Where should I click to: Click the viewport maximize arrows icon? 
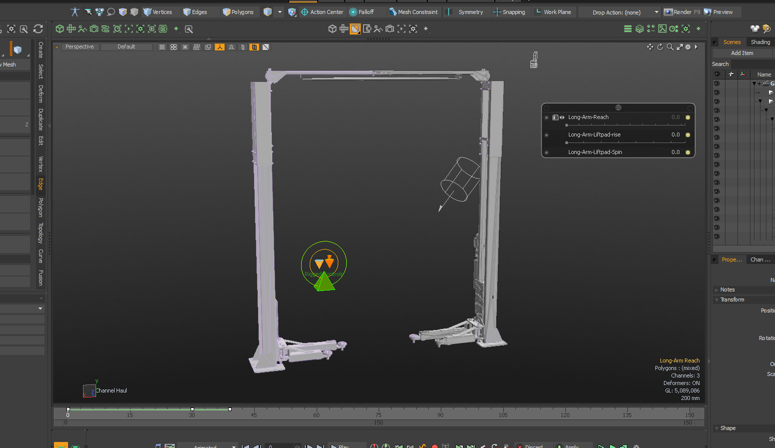point(679,47)
